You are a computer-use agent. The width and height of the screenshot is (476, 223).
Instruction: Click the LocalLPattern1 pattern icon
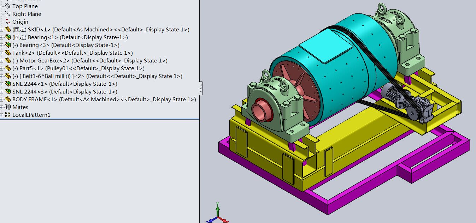tap(7, 115)
